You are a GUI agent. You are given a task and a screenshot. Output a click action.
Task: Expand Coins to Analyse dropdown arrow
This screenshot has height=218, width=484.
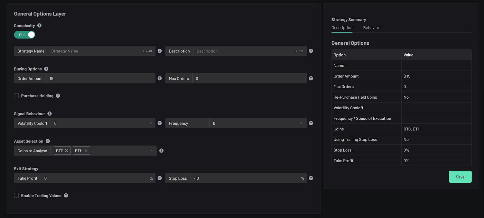152,151
